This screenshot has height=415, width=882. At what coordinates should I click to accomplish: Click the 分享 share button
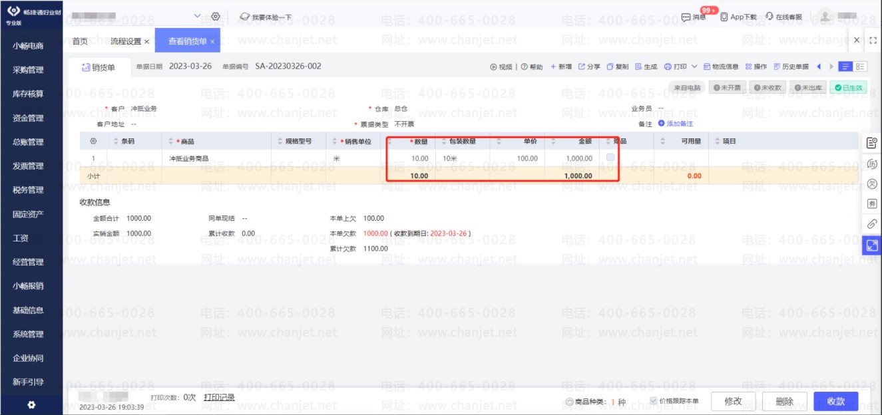[x=589, y=67]
